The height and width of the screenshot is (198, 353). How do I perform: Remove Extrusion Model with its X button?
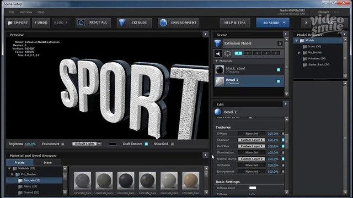coord(280,43)
